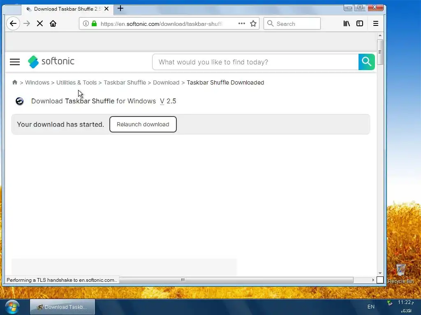
Task: Click the scroll up arrow
Action: (380, 35)
